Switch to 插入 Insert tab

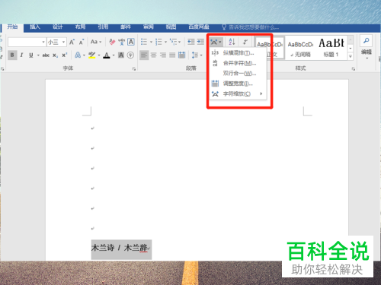pyautogui.click(x=35, y=27)
